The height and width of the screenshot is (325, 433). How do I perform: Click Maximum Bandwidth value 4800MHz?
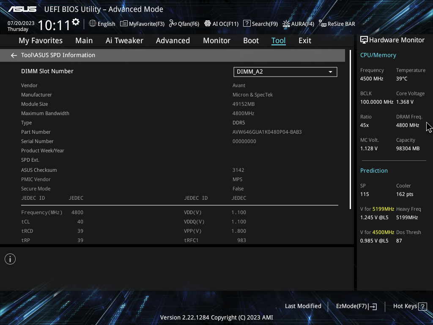[x=243, y=113]
